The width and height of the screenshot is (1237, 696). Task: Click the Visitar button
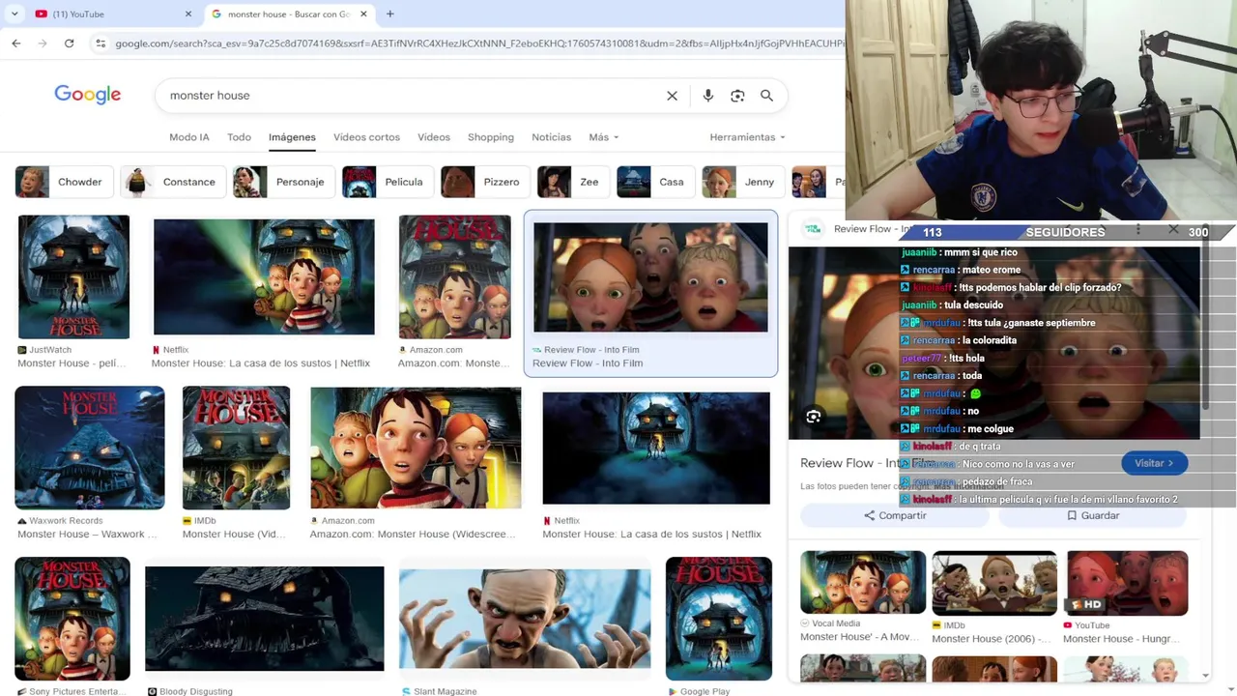click(1154, 463)
